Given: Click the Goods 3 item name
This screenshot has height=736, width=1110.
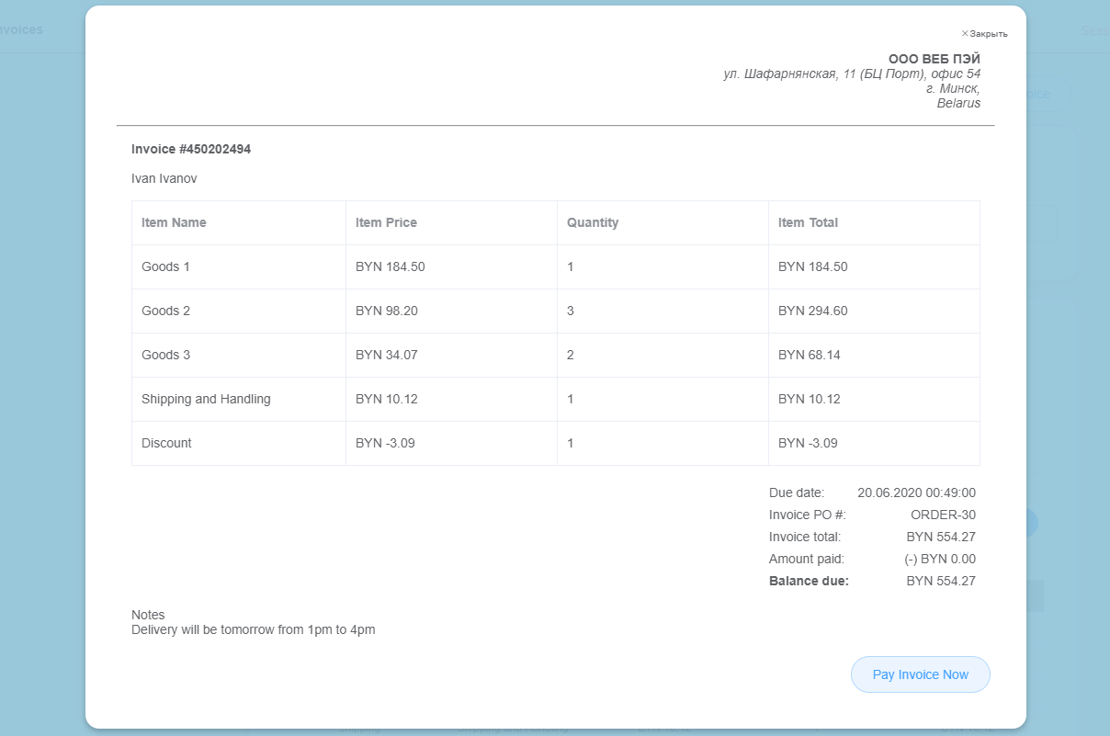Looking at the screenshot, I should tap(165, 355).
